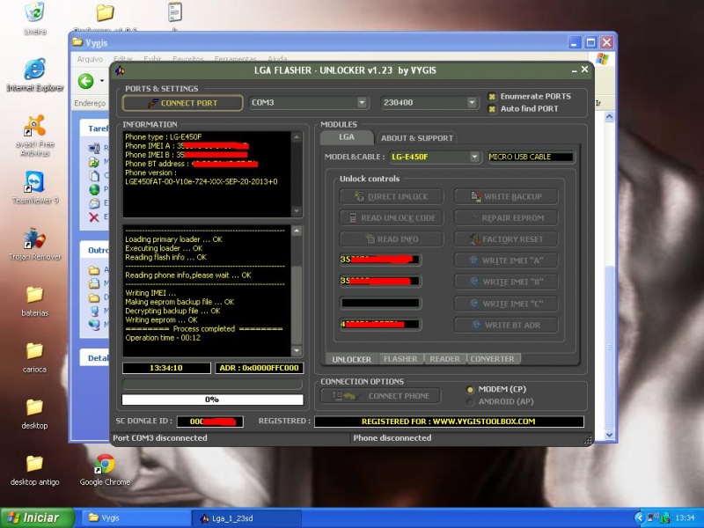Image resolution: width=704 pixels, height=528 pixels.
Task: Select the baterias folder icon
Action: click(x=34, y=301)
